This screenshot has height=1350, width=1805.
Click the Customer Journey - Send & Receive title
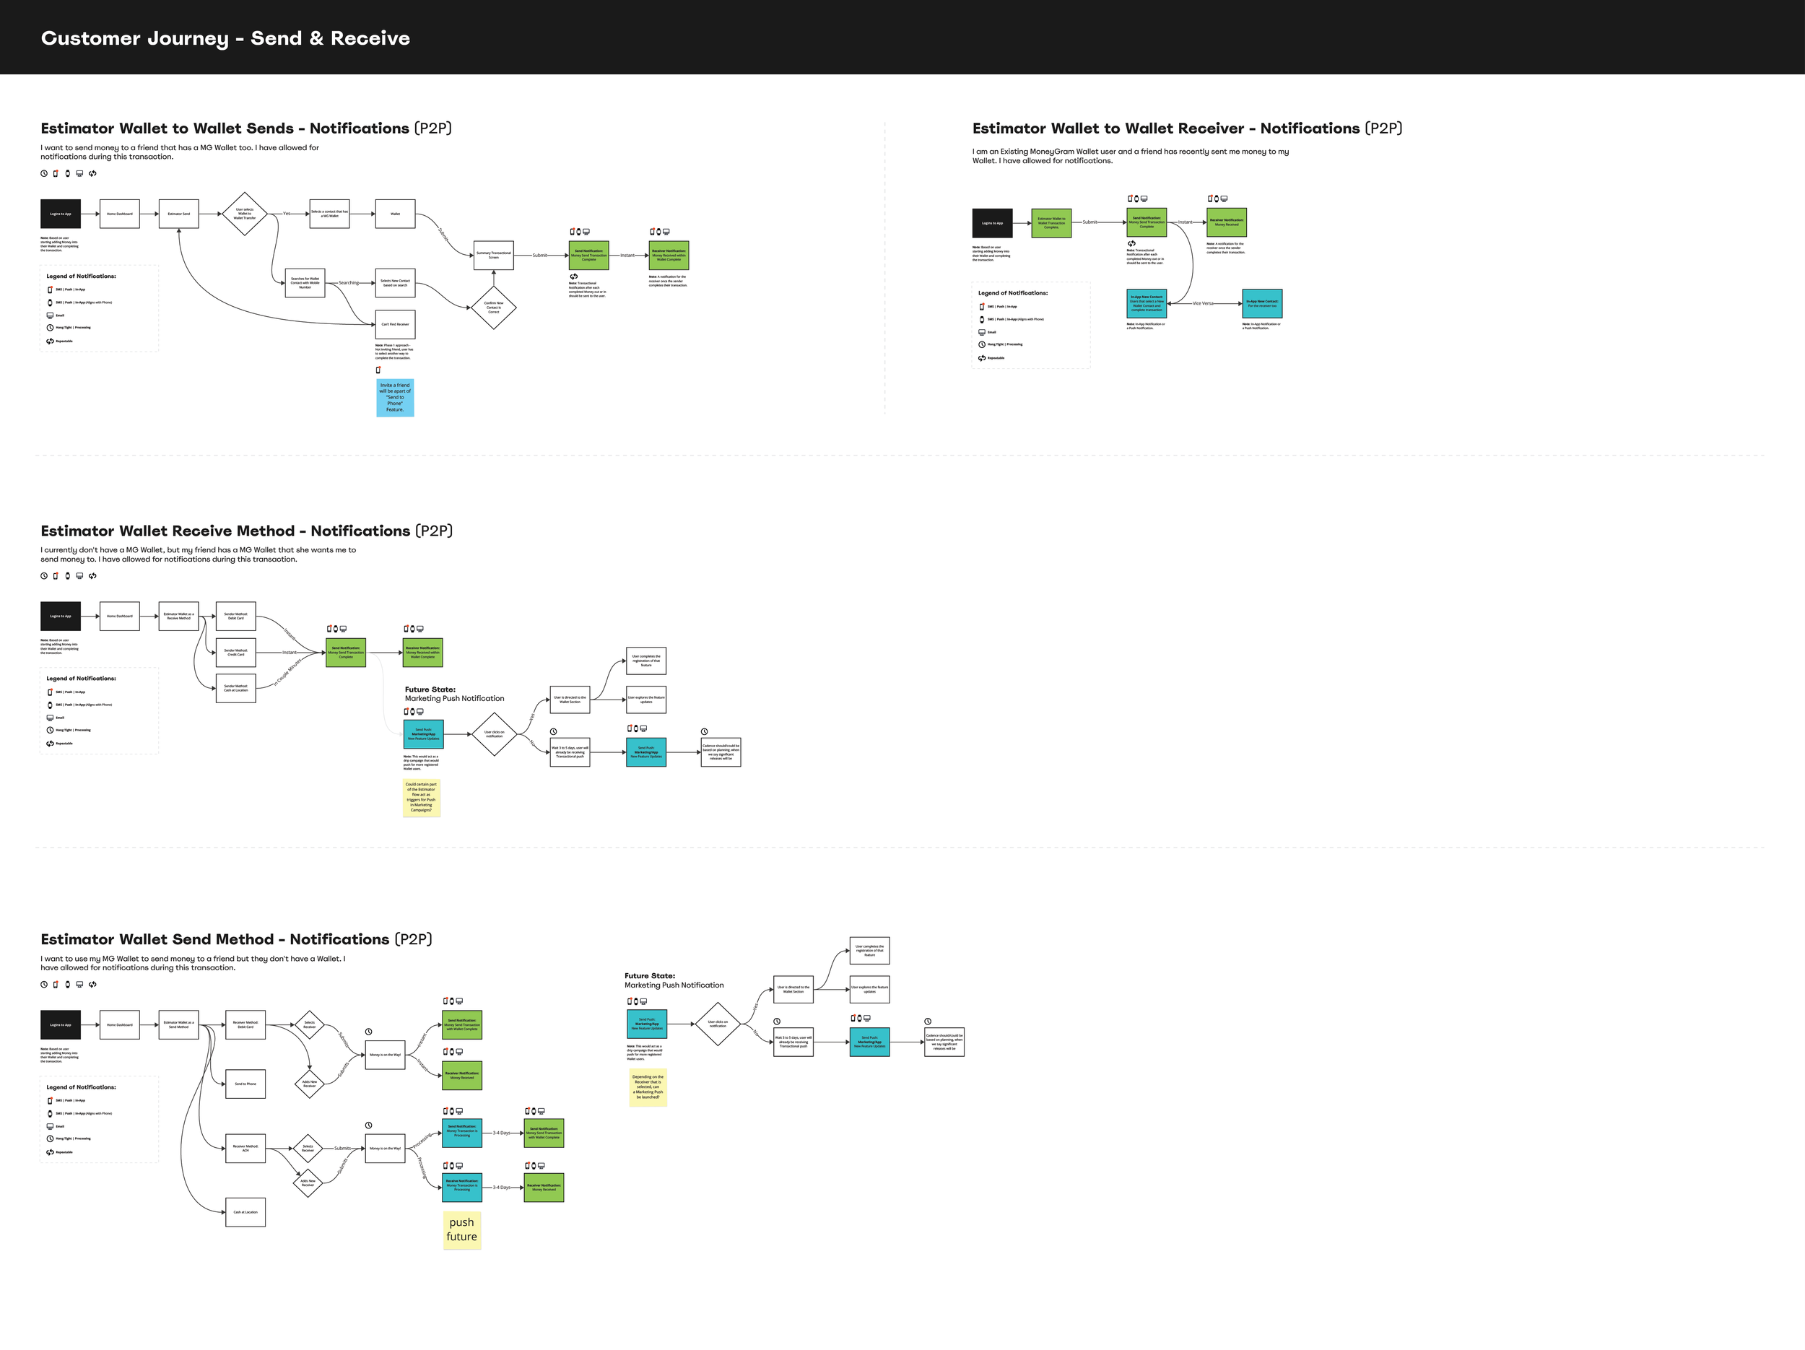(225, 38)
